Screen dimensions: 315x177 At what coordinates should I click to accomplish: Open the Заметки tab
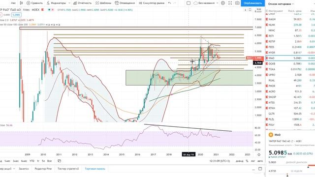coord(24,169)
